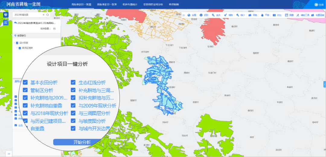Uncheck 补充耕地与三调 checkbox
The width and height of the screenshot is (326, 157).
(x=73, y=90)
